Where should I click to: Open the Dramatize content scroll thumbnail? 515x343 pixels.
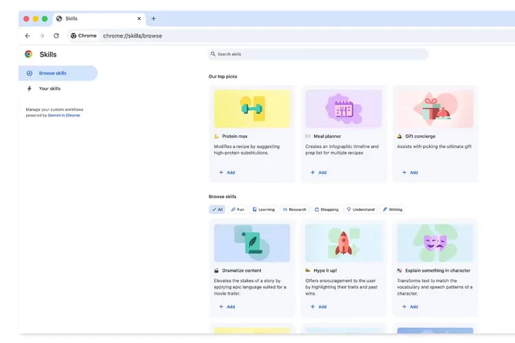(252, 243)
